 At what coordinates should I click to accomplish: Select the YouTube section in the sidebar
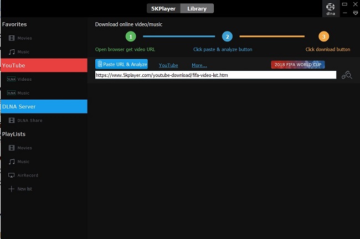pyautogui.click(x=44, y=65)
